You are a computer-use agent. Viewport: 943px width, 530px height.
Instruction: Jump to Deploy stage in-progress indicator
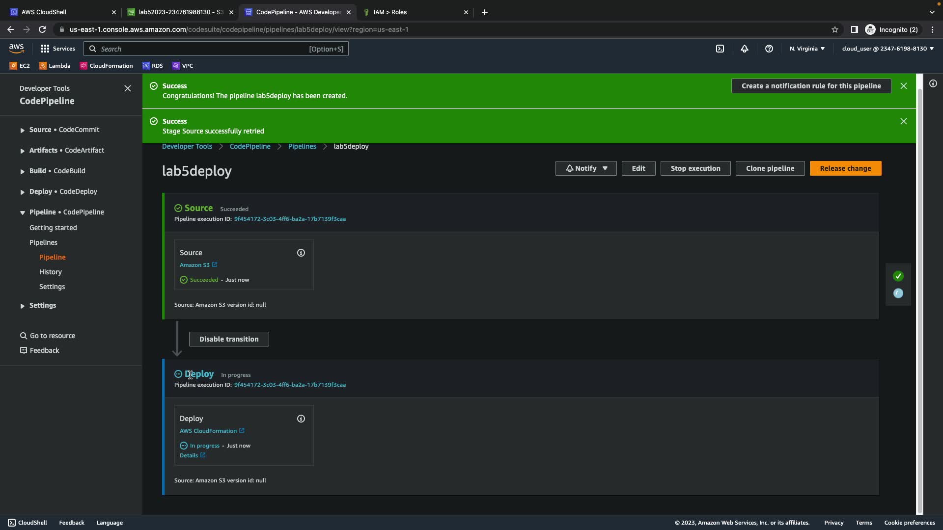coord(898,293)
